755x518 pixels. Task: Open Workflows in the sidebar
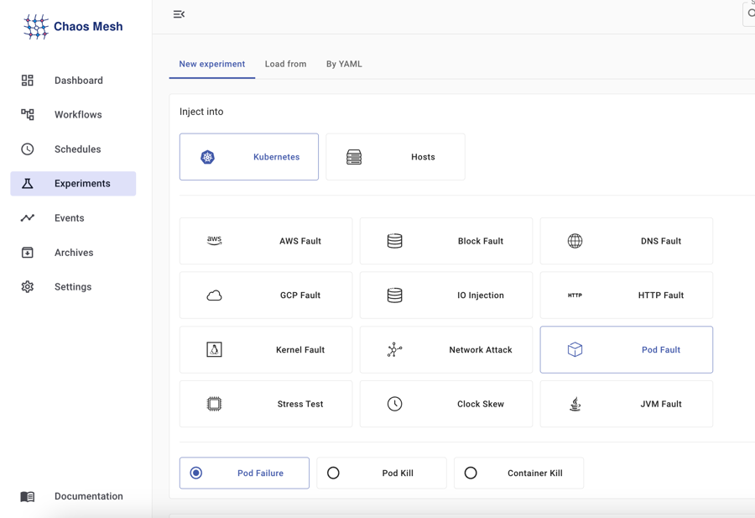pos(77,115)
